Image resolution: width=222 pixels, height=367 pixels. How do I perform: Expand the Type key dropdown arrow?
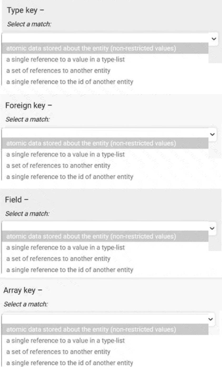click(214, 39)
